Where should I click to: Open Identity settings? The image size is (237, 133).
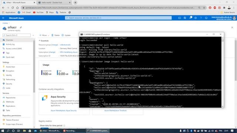click(9, 75)
